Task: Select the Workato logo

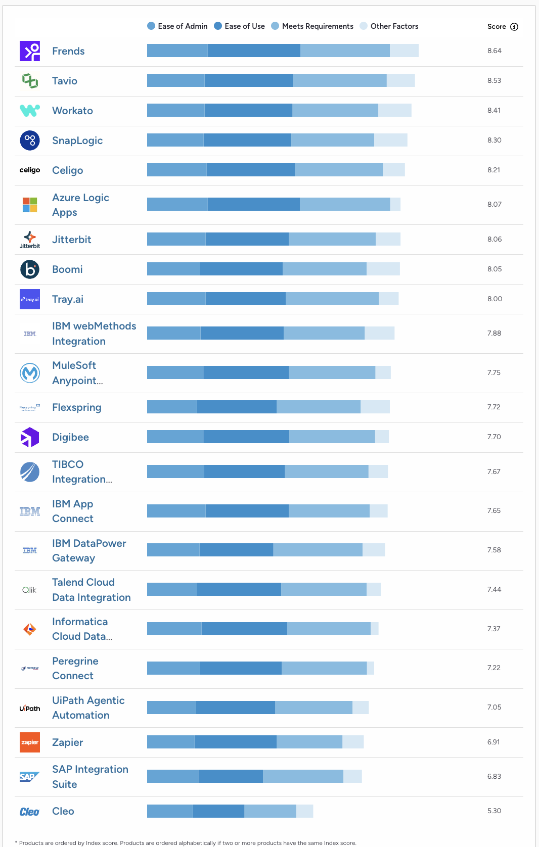Action: click(x=30, y=111)
